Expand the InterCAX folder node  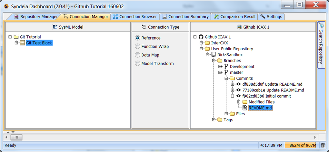(201, 43)
